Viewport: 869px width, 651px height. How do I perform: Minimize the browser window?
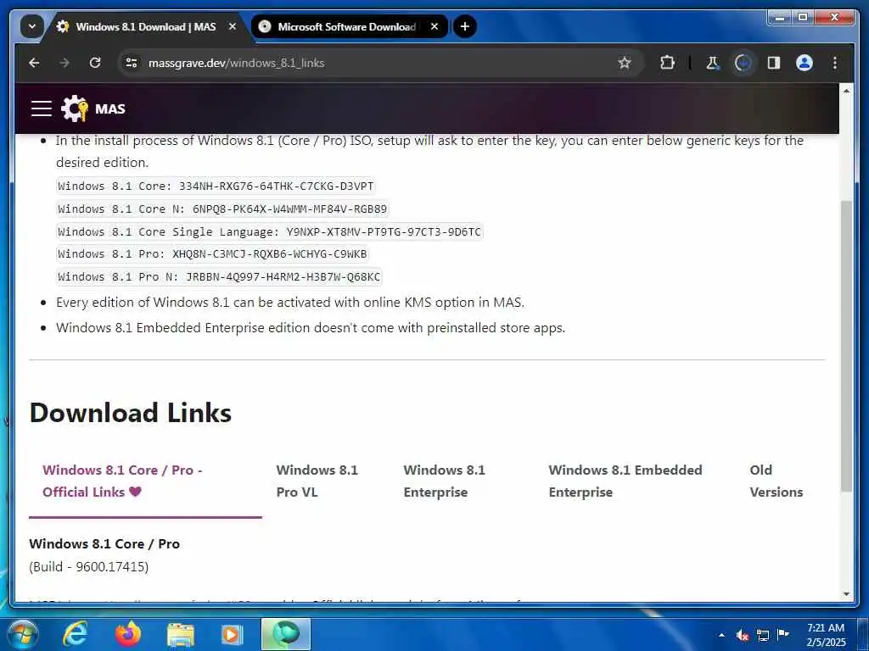[x=781, y=18]
